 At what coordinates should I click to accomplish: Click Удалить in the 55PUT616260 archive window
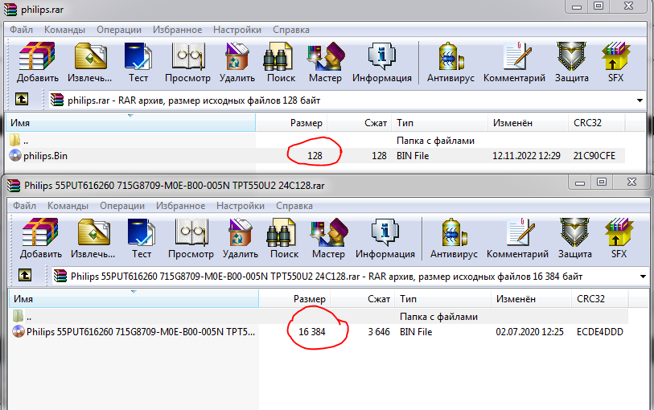[x=241, y=238]
